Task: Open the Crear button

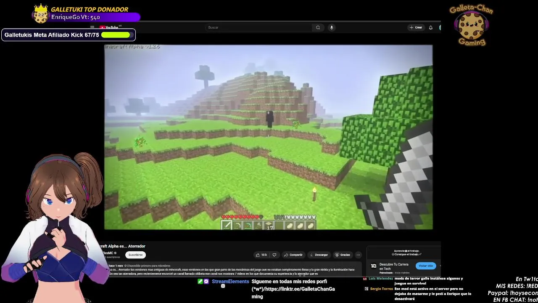Action: tap(416, 27)
